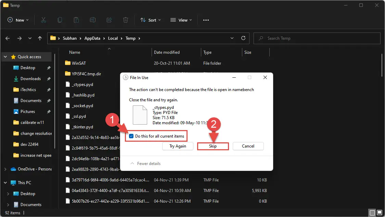Click the Search Temp field

317,38
